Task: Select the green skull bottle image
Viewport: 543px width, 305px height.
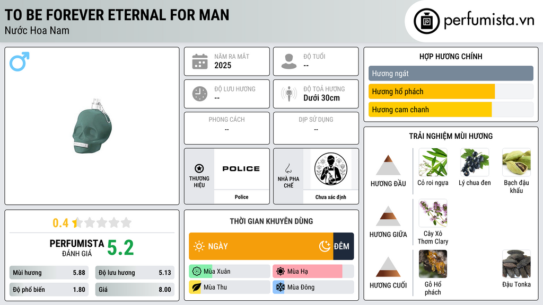Action: coord(92,126)
